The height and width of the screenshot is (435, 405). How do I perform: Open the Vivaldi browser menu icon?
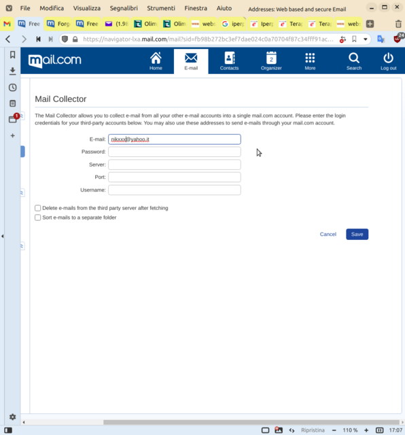click(x=9, y=8)
